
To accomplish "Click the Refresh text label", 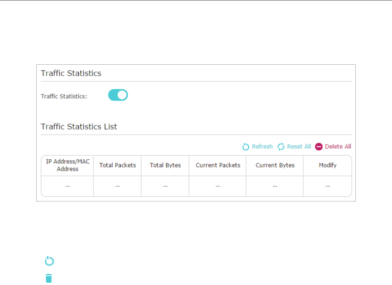I will [x=262, y=147].
